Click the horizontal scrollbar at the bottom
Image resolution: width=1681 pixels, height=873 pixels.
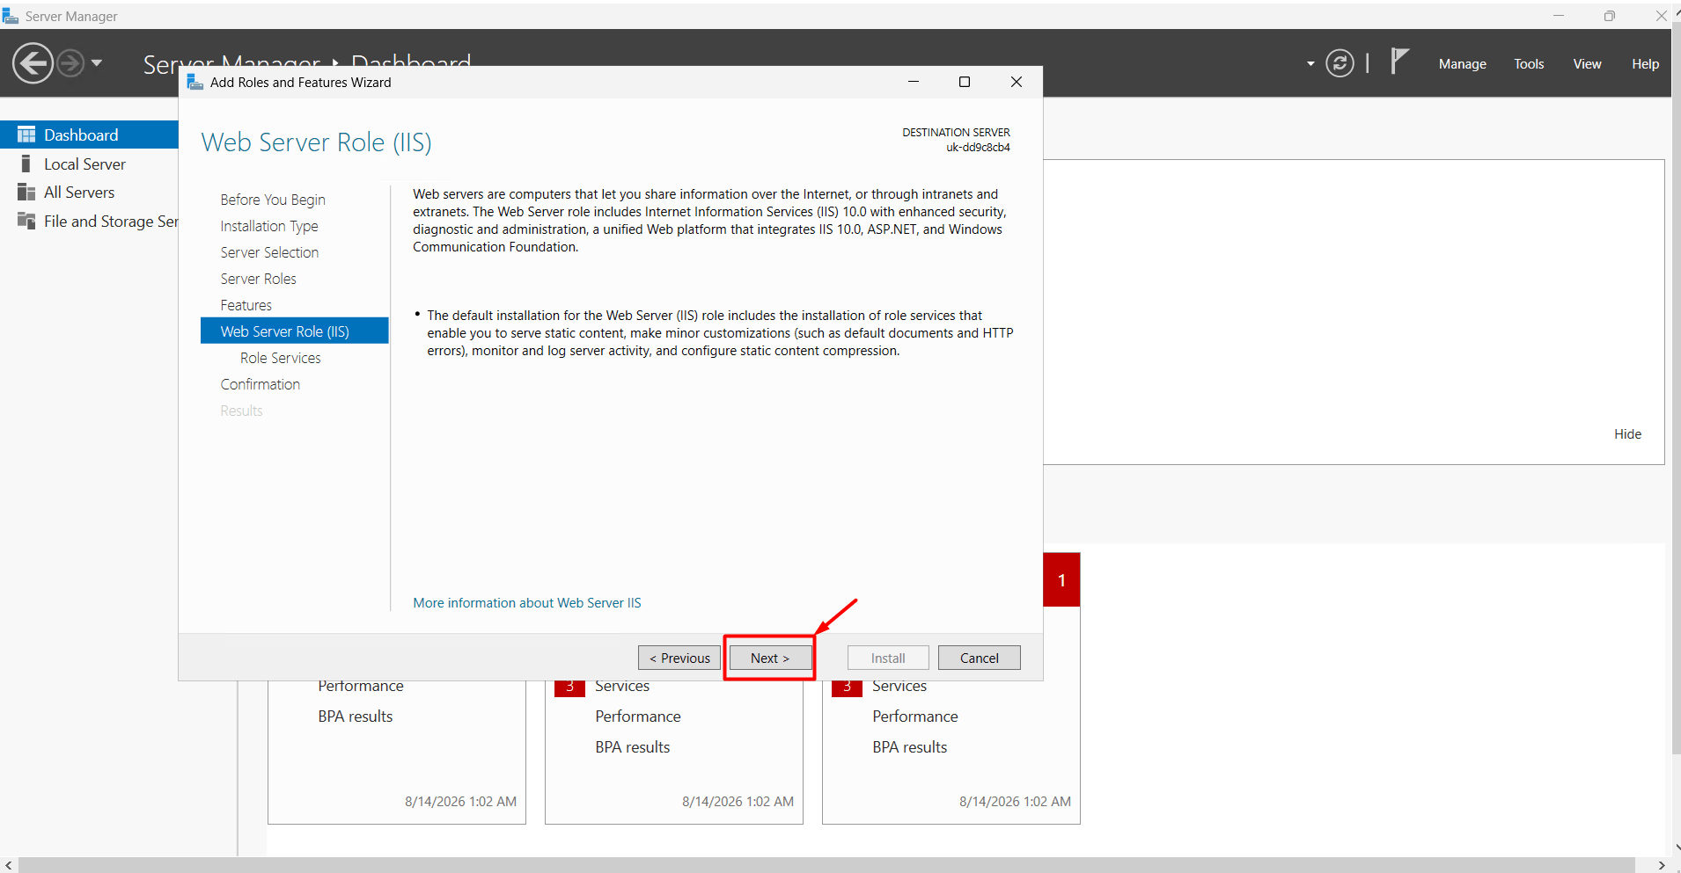tap(826, 865)
